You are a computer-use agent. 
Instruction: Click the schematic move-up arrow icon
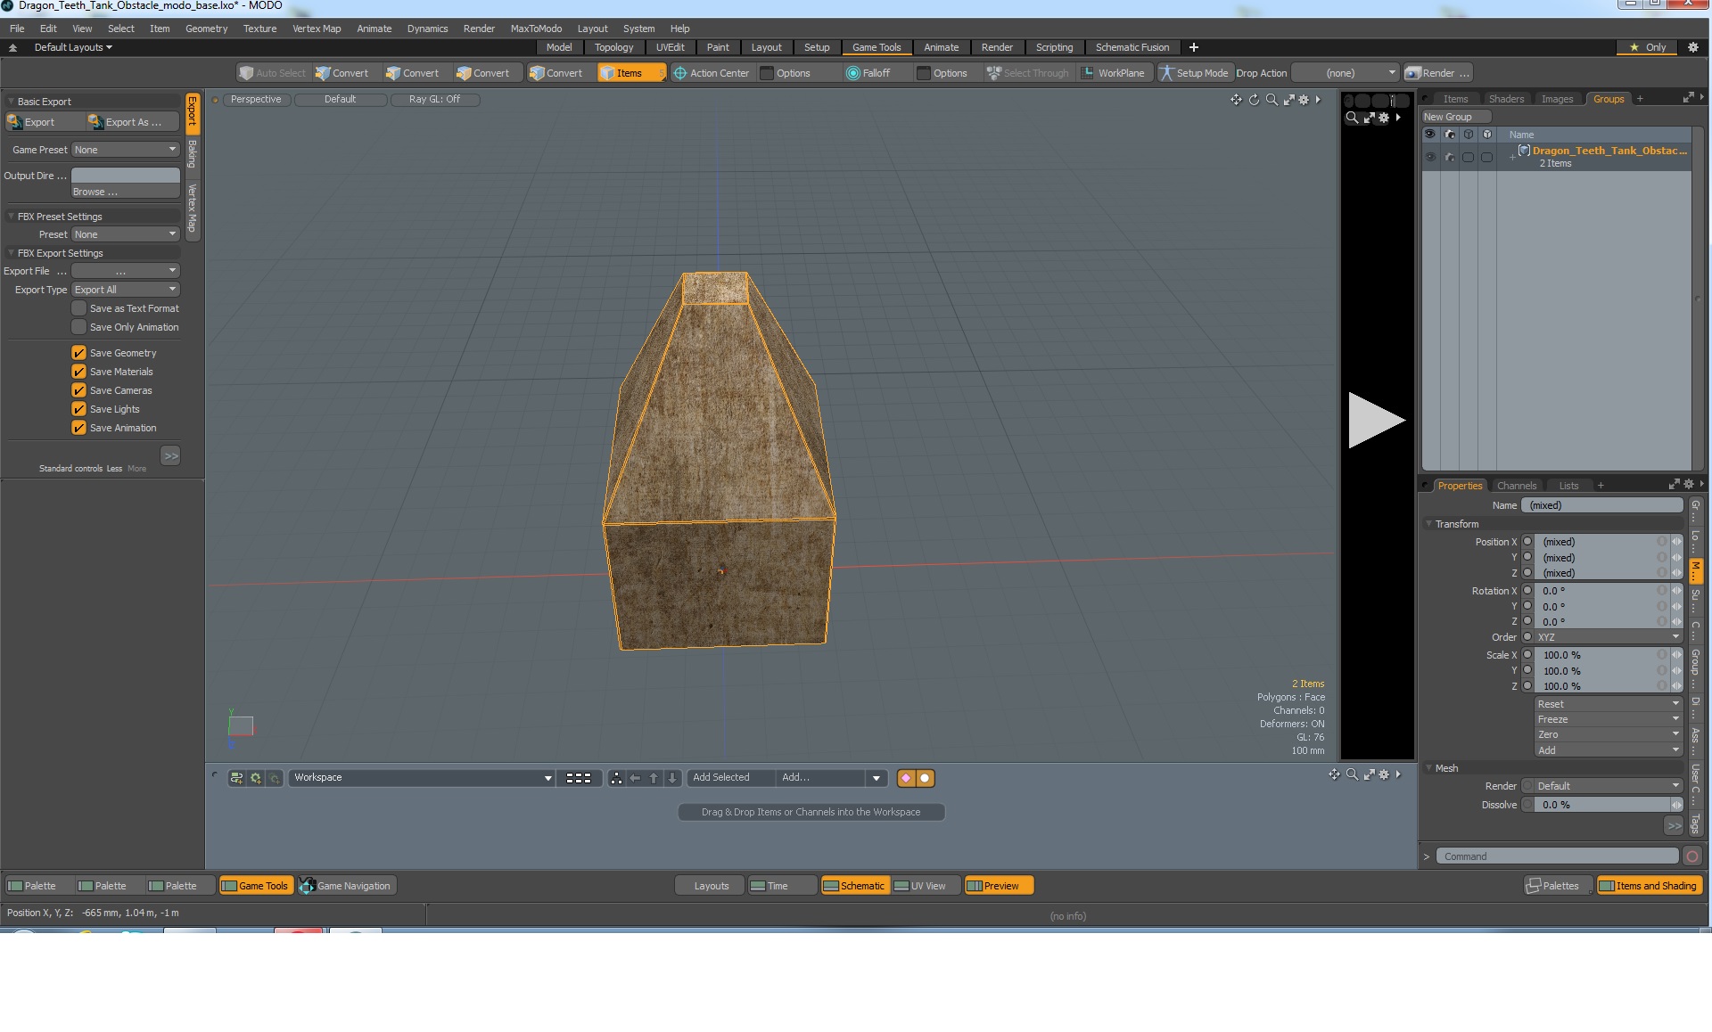click(654, 778)
